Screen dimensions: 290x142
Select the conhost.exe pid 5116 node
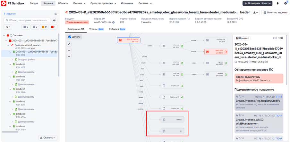tap(216, 40)
